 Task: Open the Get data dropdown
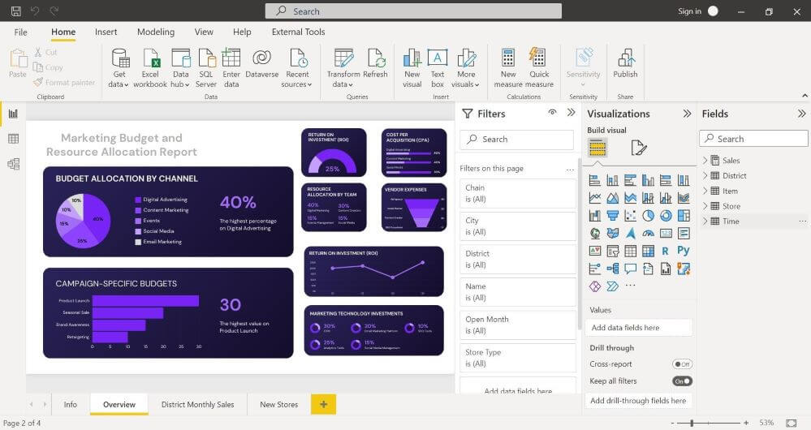[119, 68]
